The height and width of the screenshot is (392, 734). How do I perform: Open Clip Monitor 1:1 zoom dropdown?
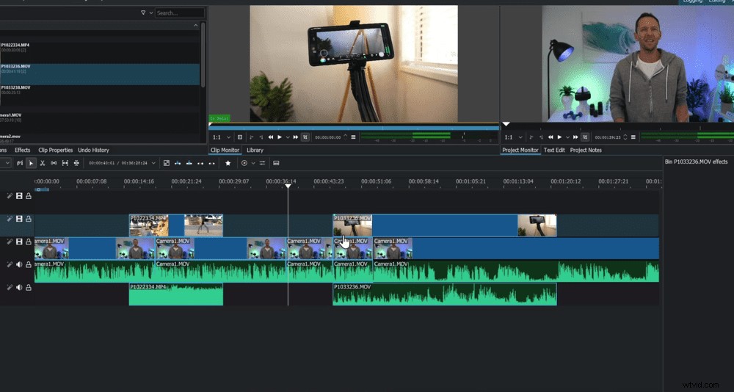(222, 137)
